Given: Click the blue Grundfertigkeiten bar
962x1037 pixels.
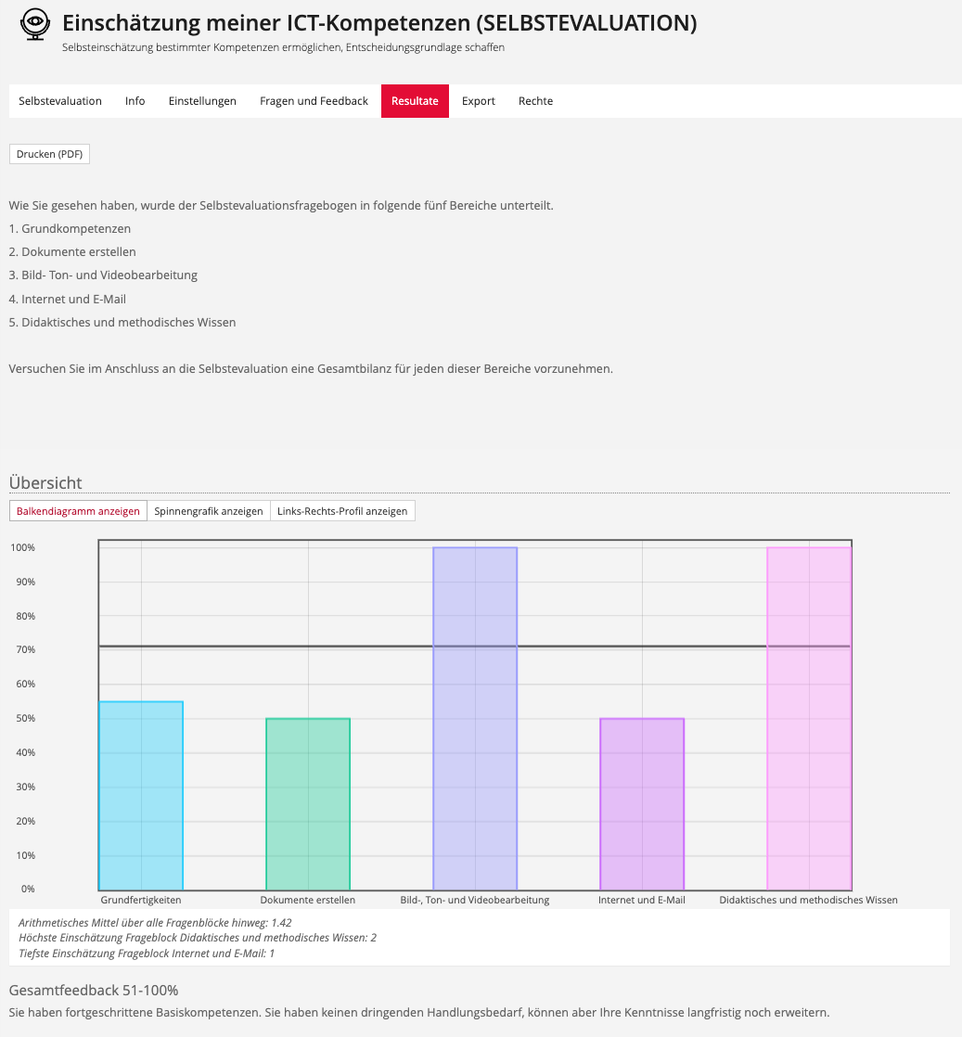Looking at the screenshot, I should coord(141,796).
